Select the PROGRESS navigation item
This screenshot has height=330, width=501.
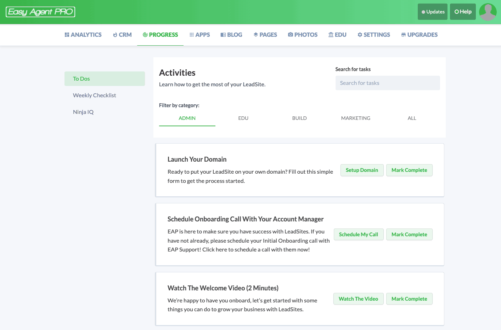click(161, 35)
